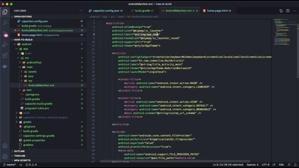Screen dimensions: 299x168
Task: Open proguard-rules.pro file
Action: coord(37,108)
